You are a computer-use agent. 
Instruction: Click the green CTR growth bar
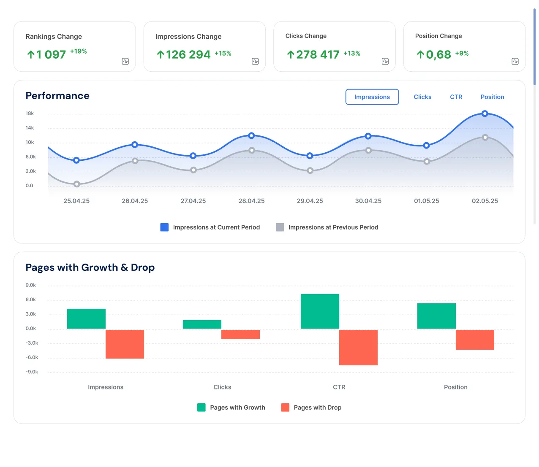[x=320, y=311]
